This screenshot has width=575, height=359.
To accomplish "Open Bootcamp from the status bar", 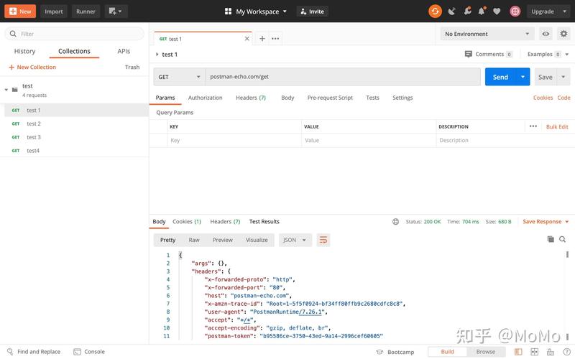I will (x=395, y=352).
